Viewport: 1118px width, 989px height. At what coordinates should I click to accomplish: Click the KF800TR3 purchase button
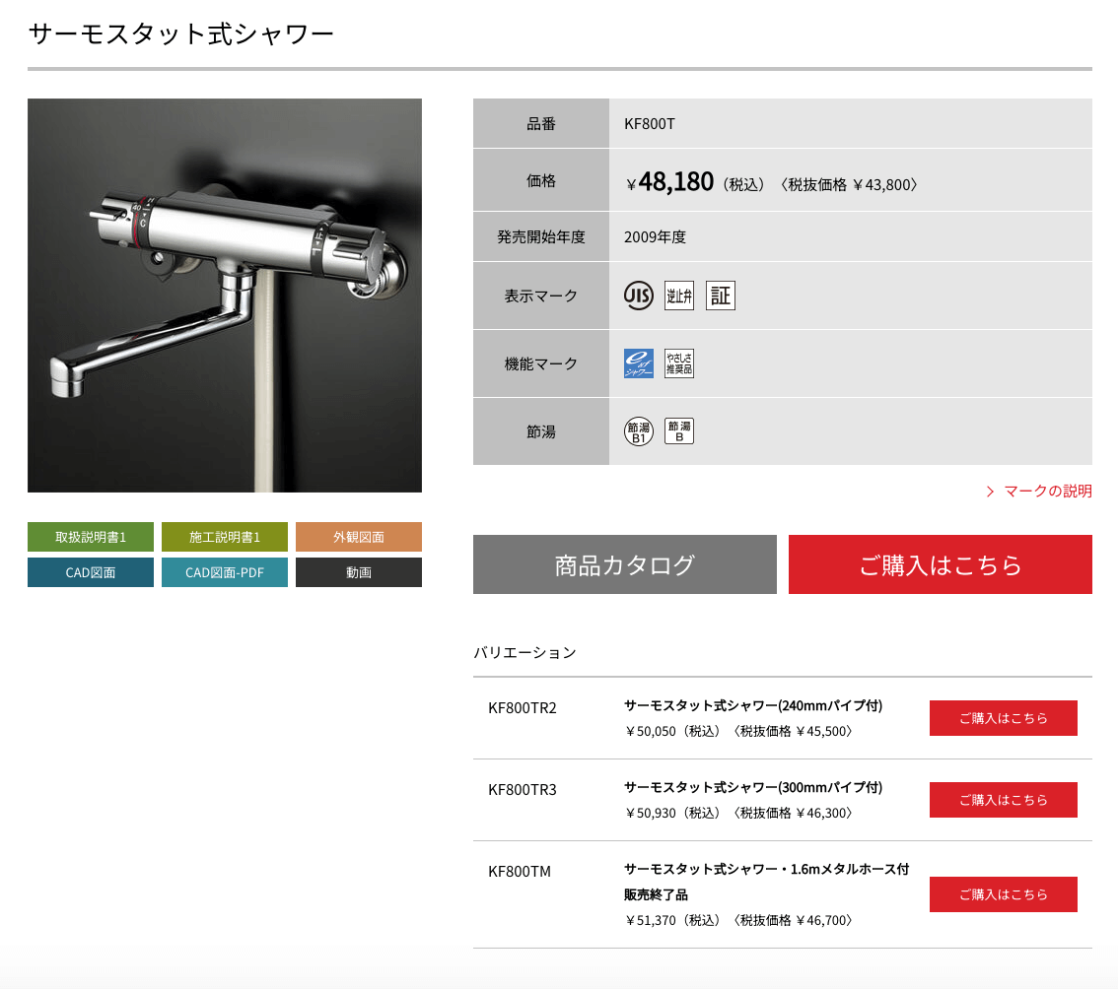pos(1004,800)
